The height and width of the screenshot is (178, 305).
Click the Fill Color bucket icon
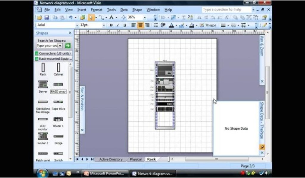coord(192,25)
